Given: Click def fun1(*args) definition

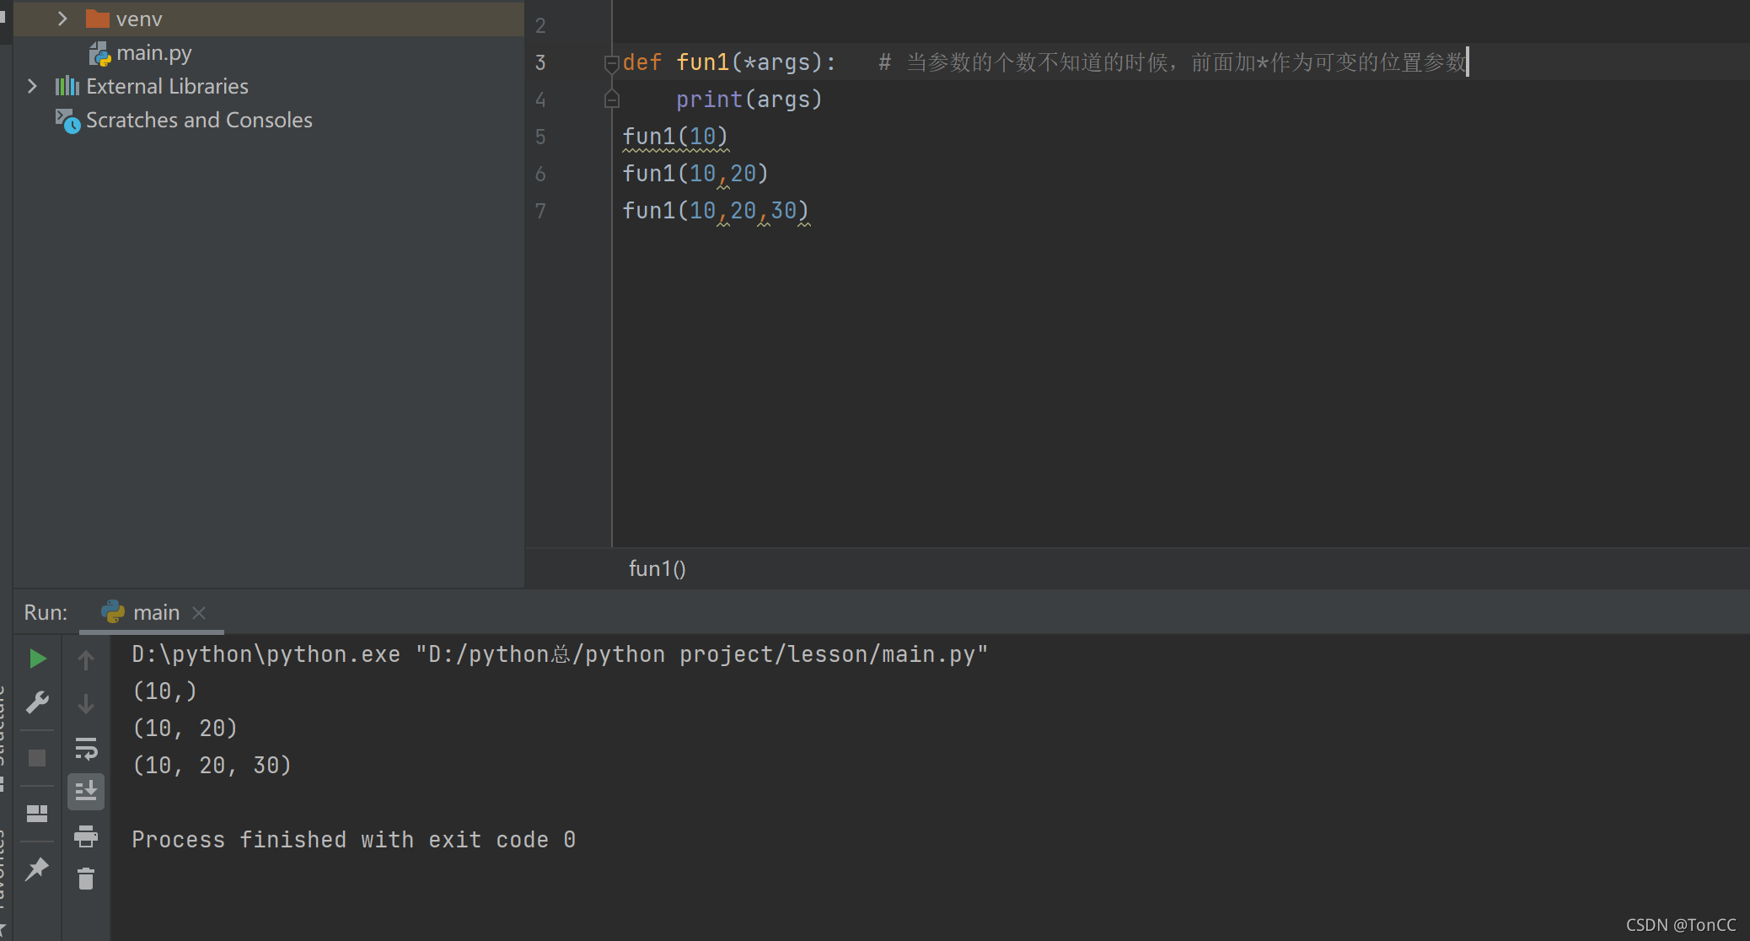Looking at the screenshot, I should (x=729, y=62).
